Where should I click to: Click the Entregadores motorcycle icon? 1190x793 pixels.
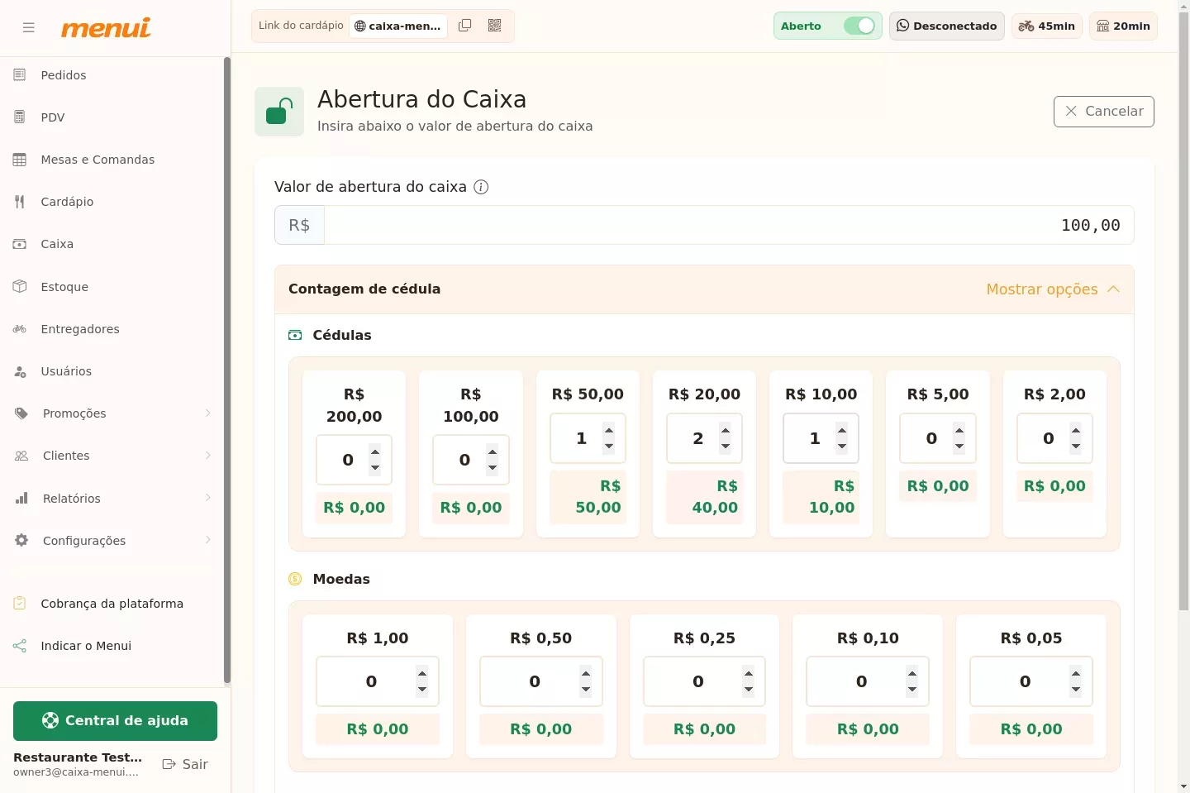tap(20, 329)
